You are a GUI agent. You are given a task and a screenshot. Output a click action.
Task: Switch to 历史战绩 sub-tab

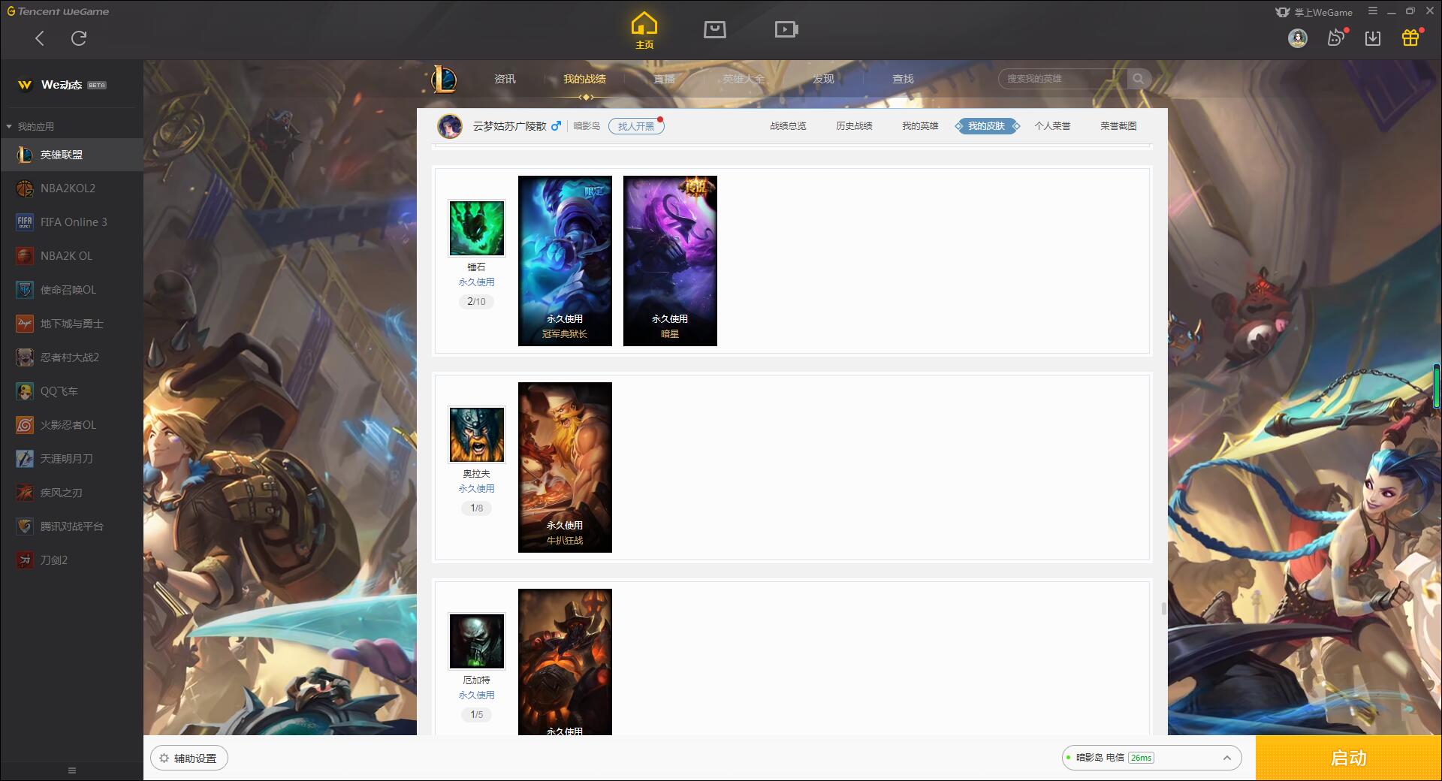[x=854, y=126]
